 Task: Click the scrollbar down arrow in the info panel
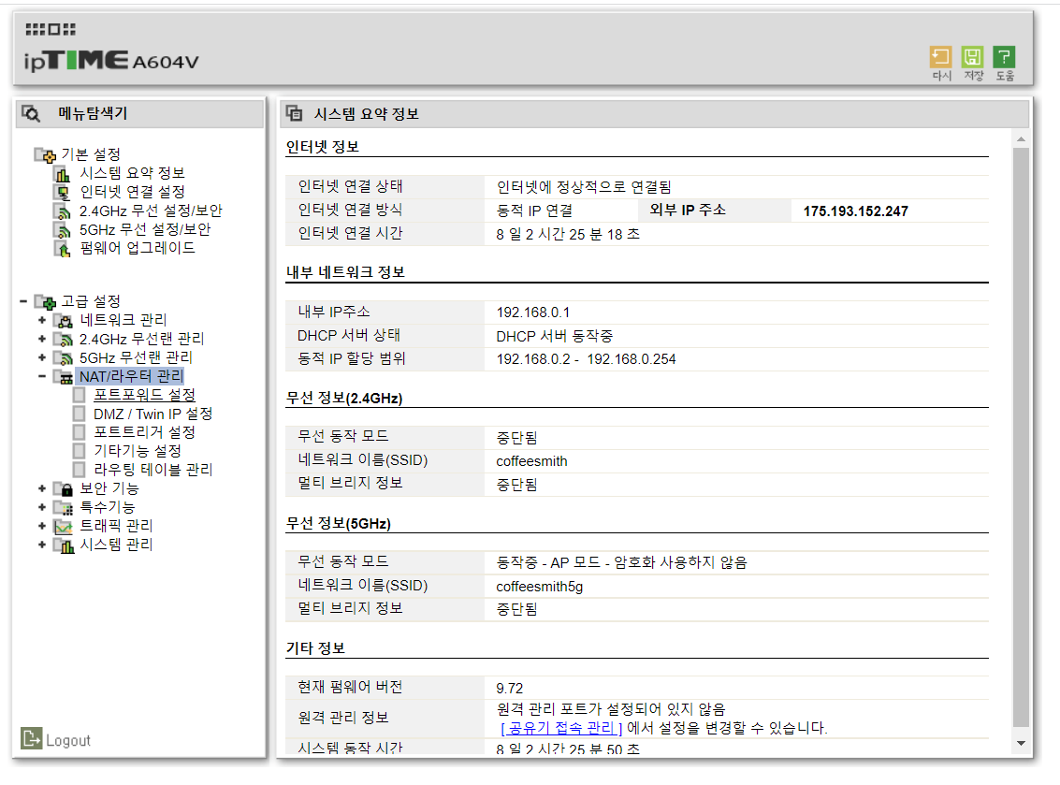point(1021,743)
